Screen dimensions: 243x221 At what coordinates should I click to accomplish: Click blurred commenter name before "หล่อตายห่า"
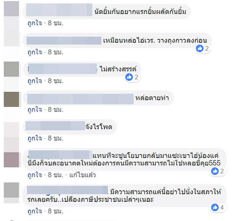tap(80, 99)
